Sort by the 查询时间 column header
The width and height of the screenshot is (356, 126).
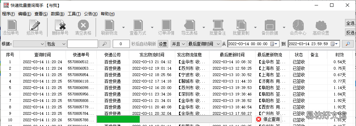(x=43, y=55)
